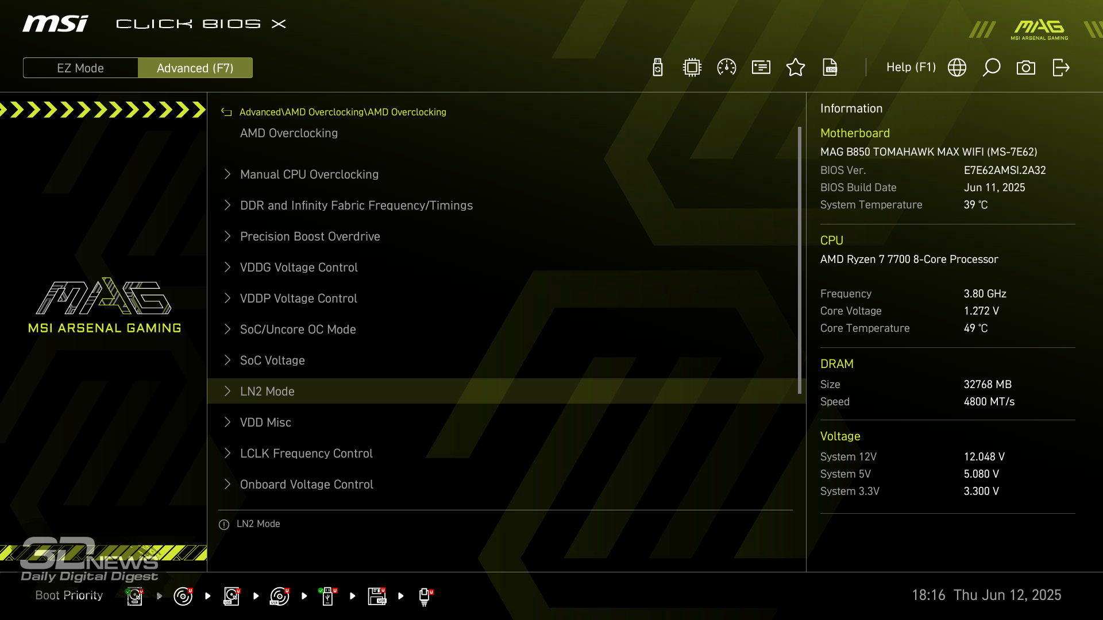Click the 3.80 GHz frequency value
This screenshot has width=1103, height=620.
point(985,294)
